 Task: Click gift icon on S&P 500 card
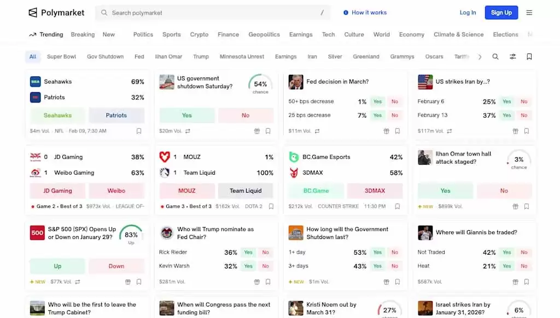tap(128, 281)
